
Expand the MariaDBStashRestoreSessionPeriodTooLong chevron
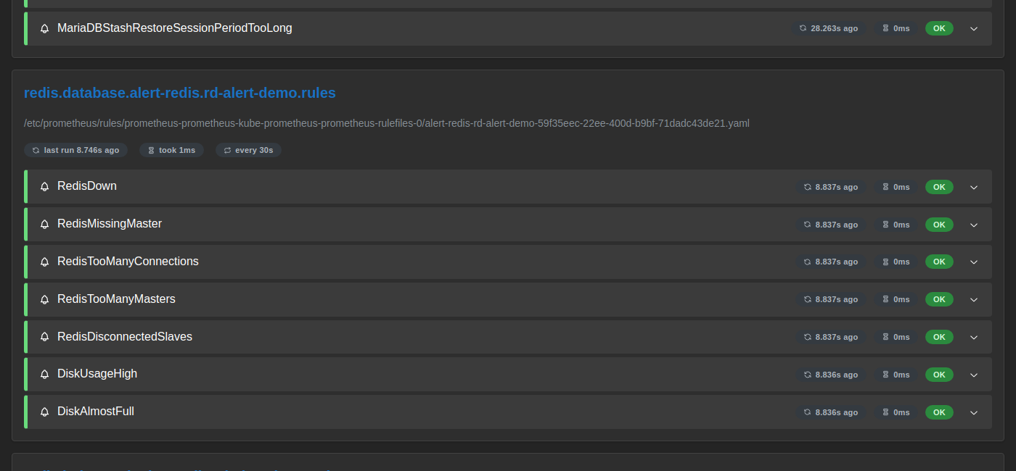(974, 28)
